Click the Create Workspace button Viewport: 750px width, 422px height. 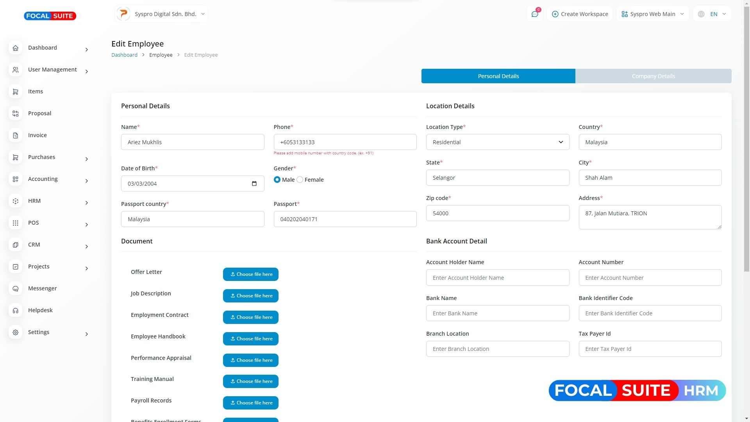(x=580, y=14)
